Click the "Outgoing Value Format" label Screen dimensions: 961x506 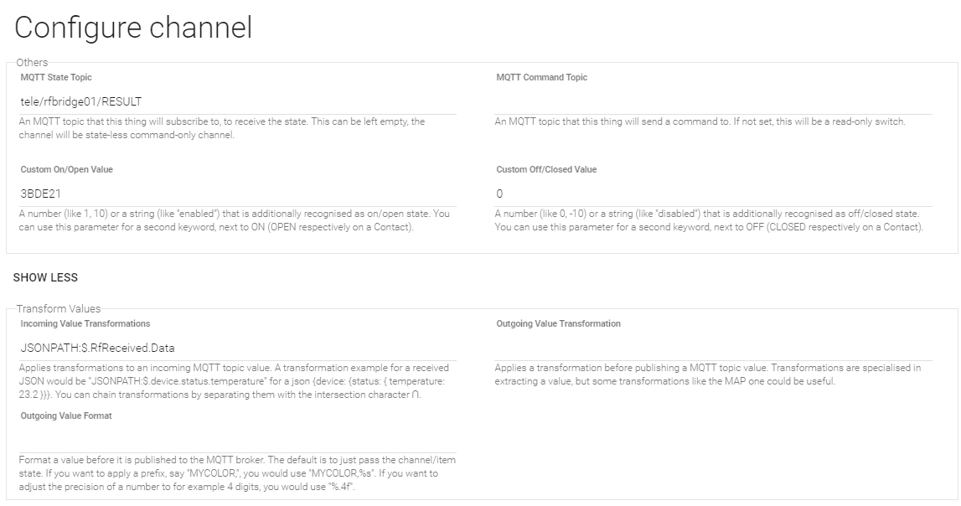(66, 416)
